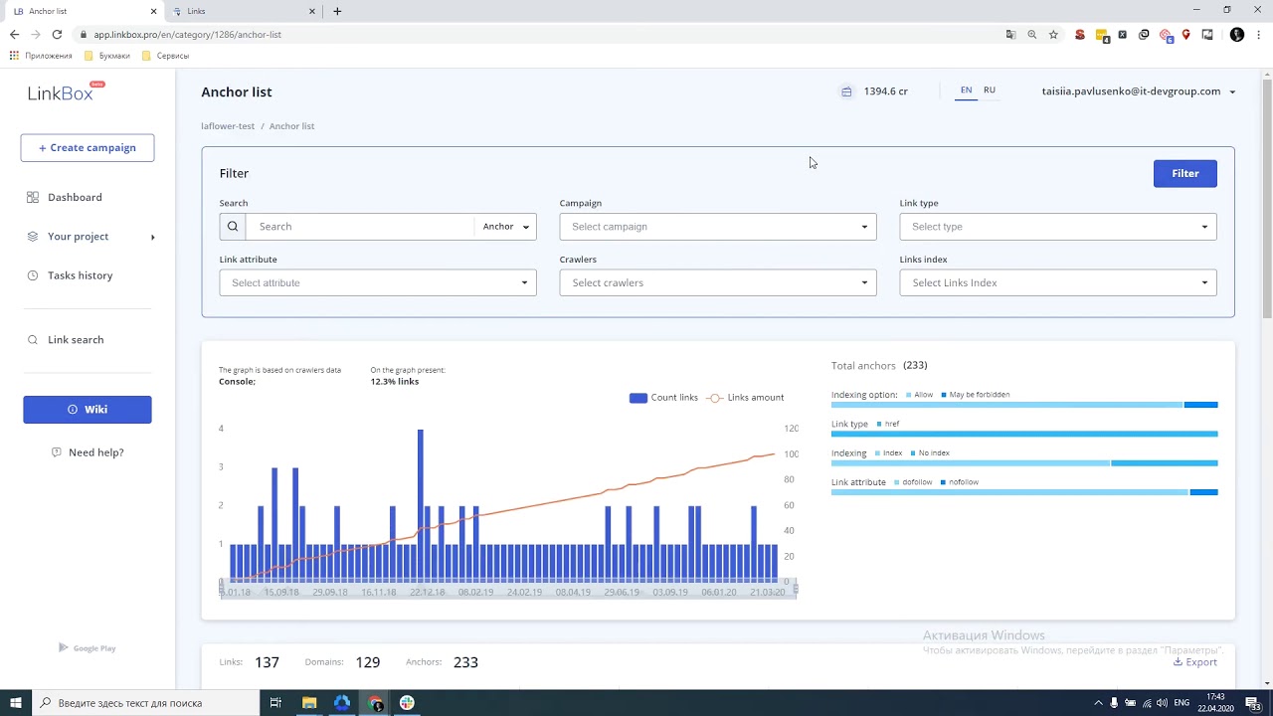1273x716 pixels.
Task: Click the zoom magnifier icon in address bar
Action: (1032, 35)
